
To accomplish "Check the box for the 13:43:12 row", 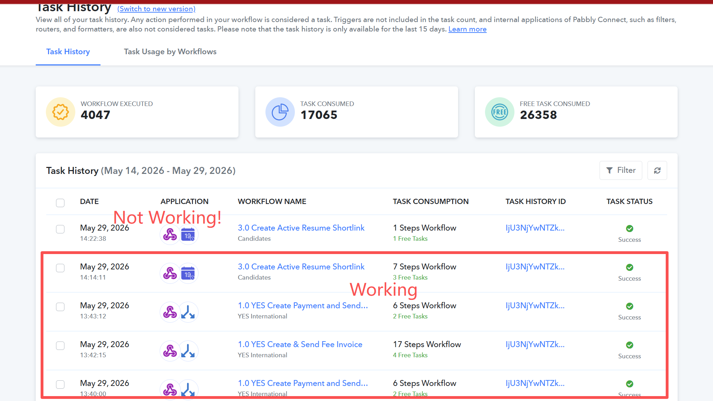I will coord(60,307).
